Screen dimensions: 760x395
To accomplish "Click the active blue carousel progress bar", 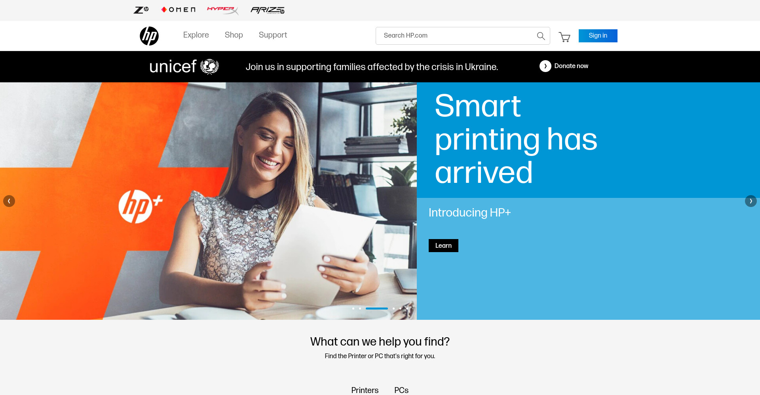I will (377, 308).
